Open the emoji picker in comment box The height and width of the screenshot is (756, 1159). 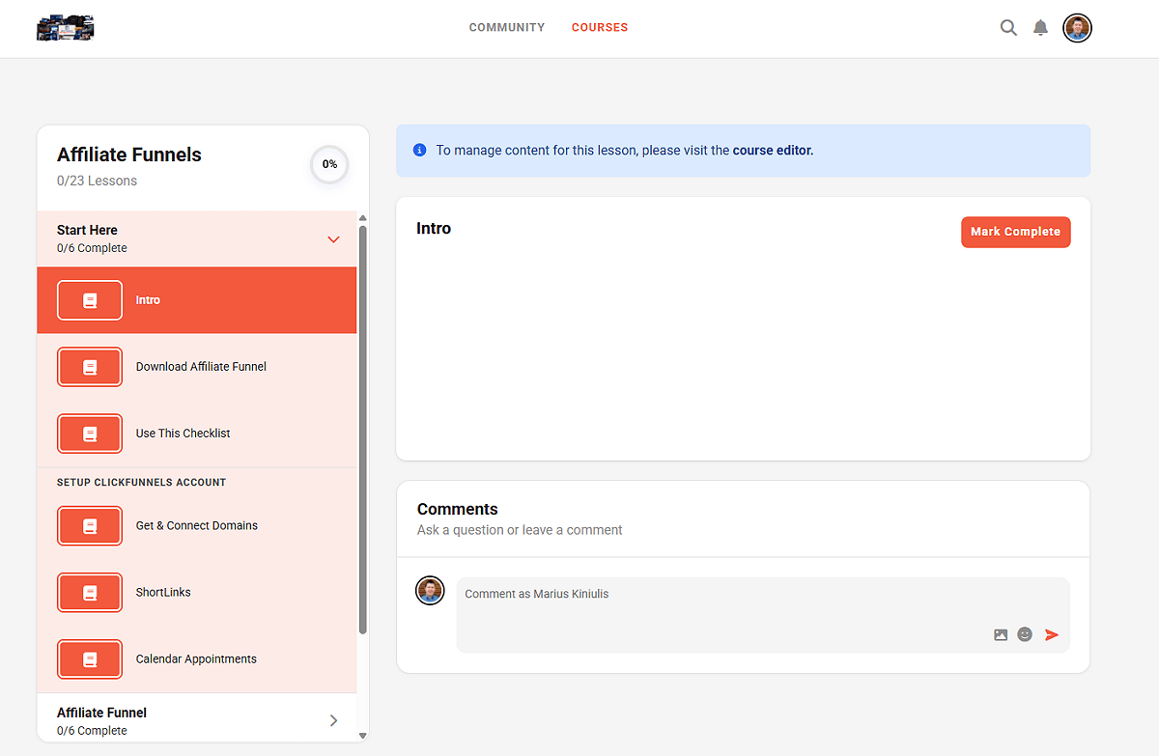click(1025, 634)
